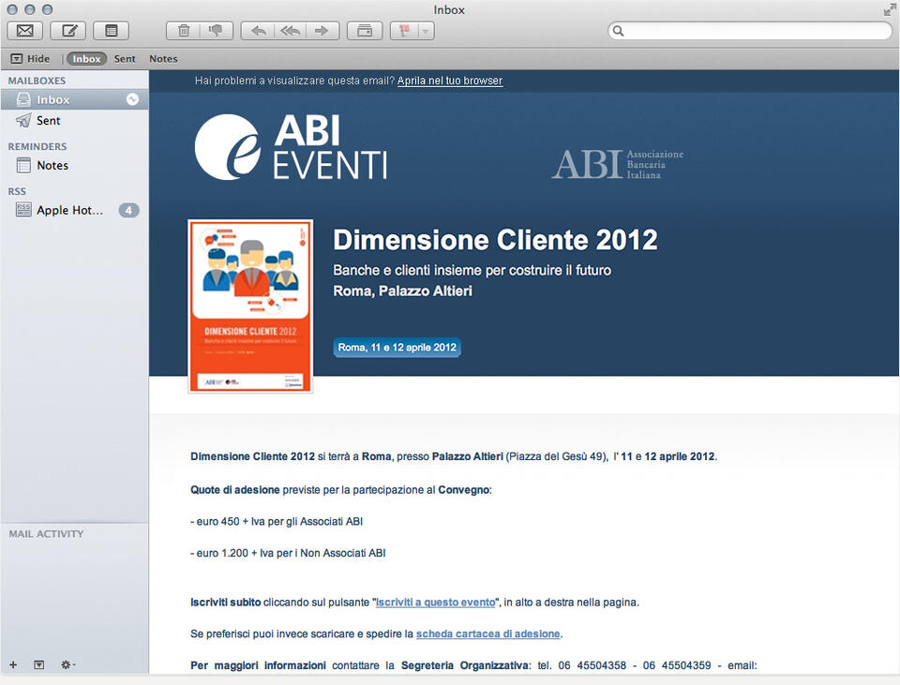Viewport: 900px width, 685px height.
Task: Open the gear action menu
Action: (67, 664)
